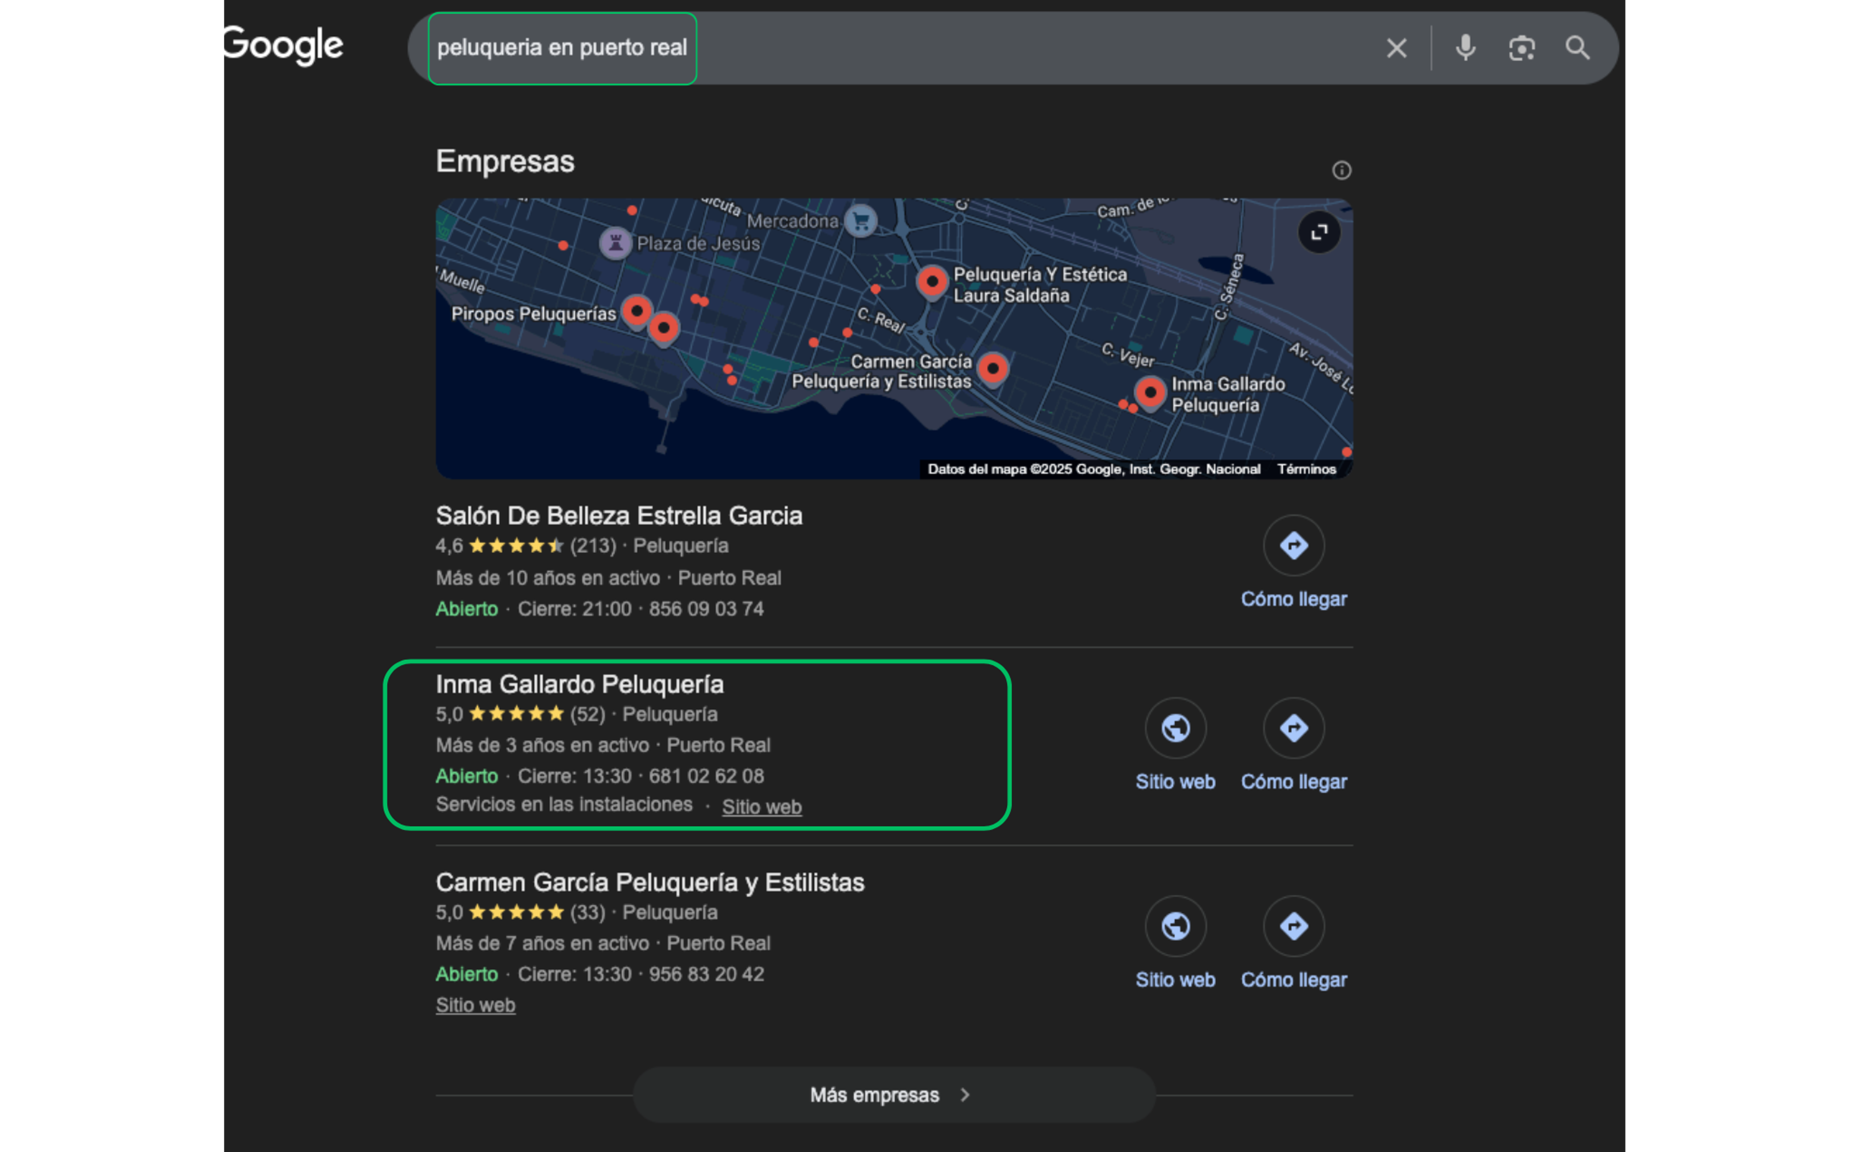Open website globe icon for Carmen García

click(x=1175, y=926)
